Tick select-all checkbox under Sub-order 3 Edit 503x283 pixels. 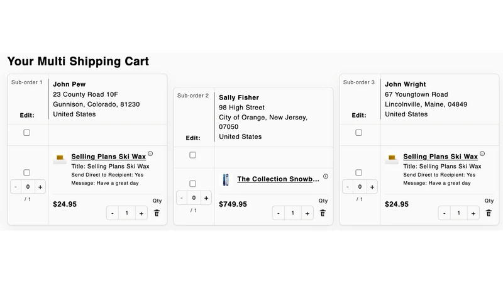358,133
